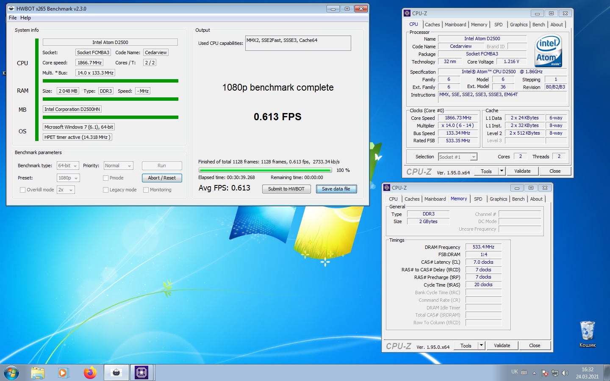Open Graphics tab in upper CPU-Z
Screen dimensions: 610x381
pos(518,25)
